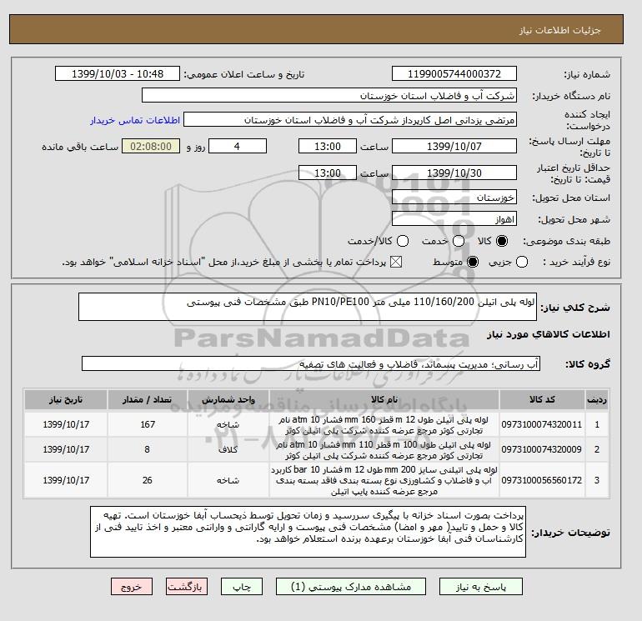Click quantity 26 in row 3

pyautogui.click(x=148, y=480)
